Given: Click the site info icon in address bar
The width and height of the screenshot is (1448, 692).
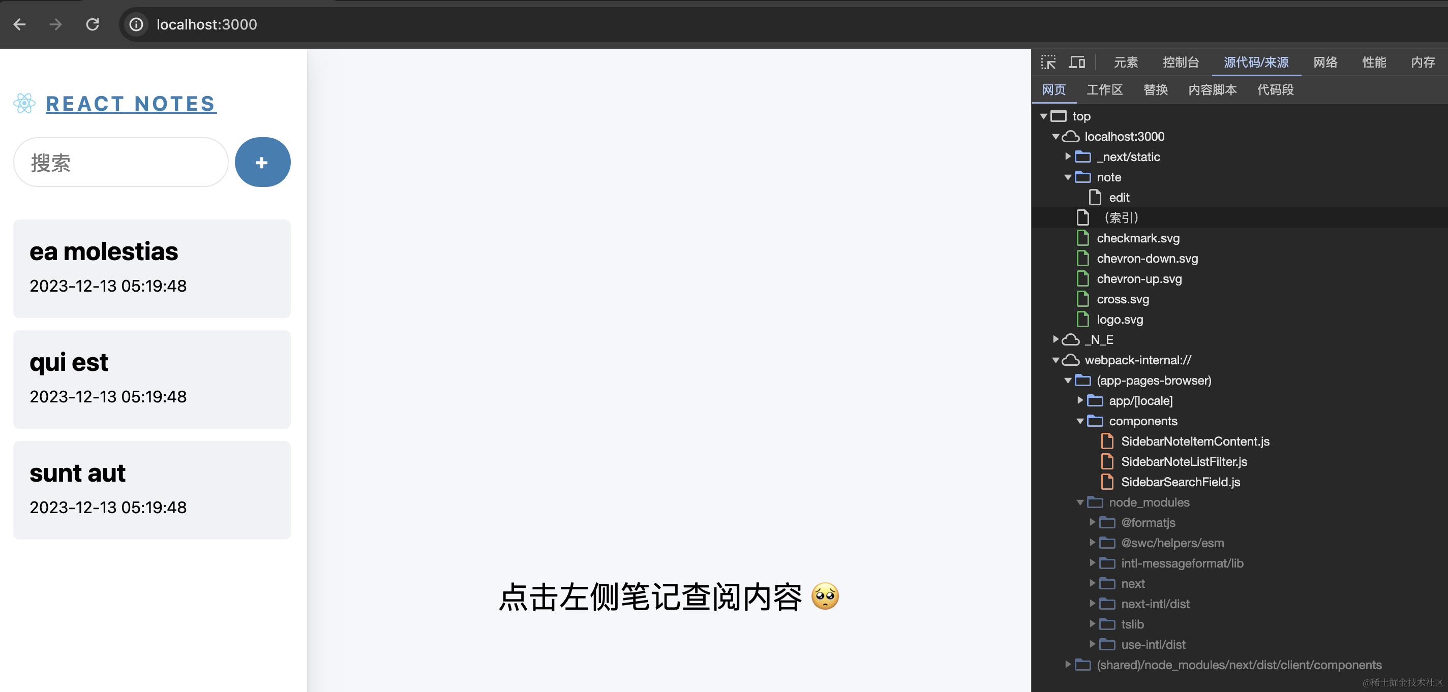Looking at the screenshot, I should [x=136, y=24].
